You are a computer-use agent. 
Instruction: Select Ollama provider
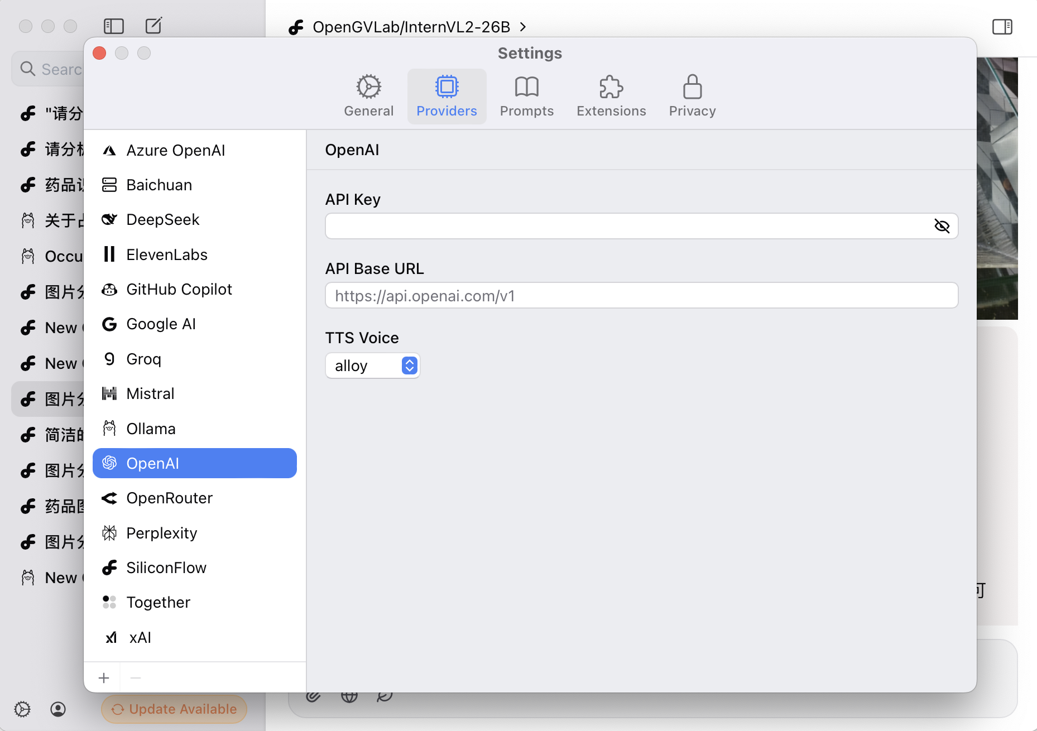194,429
